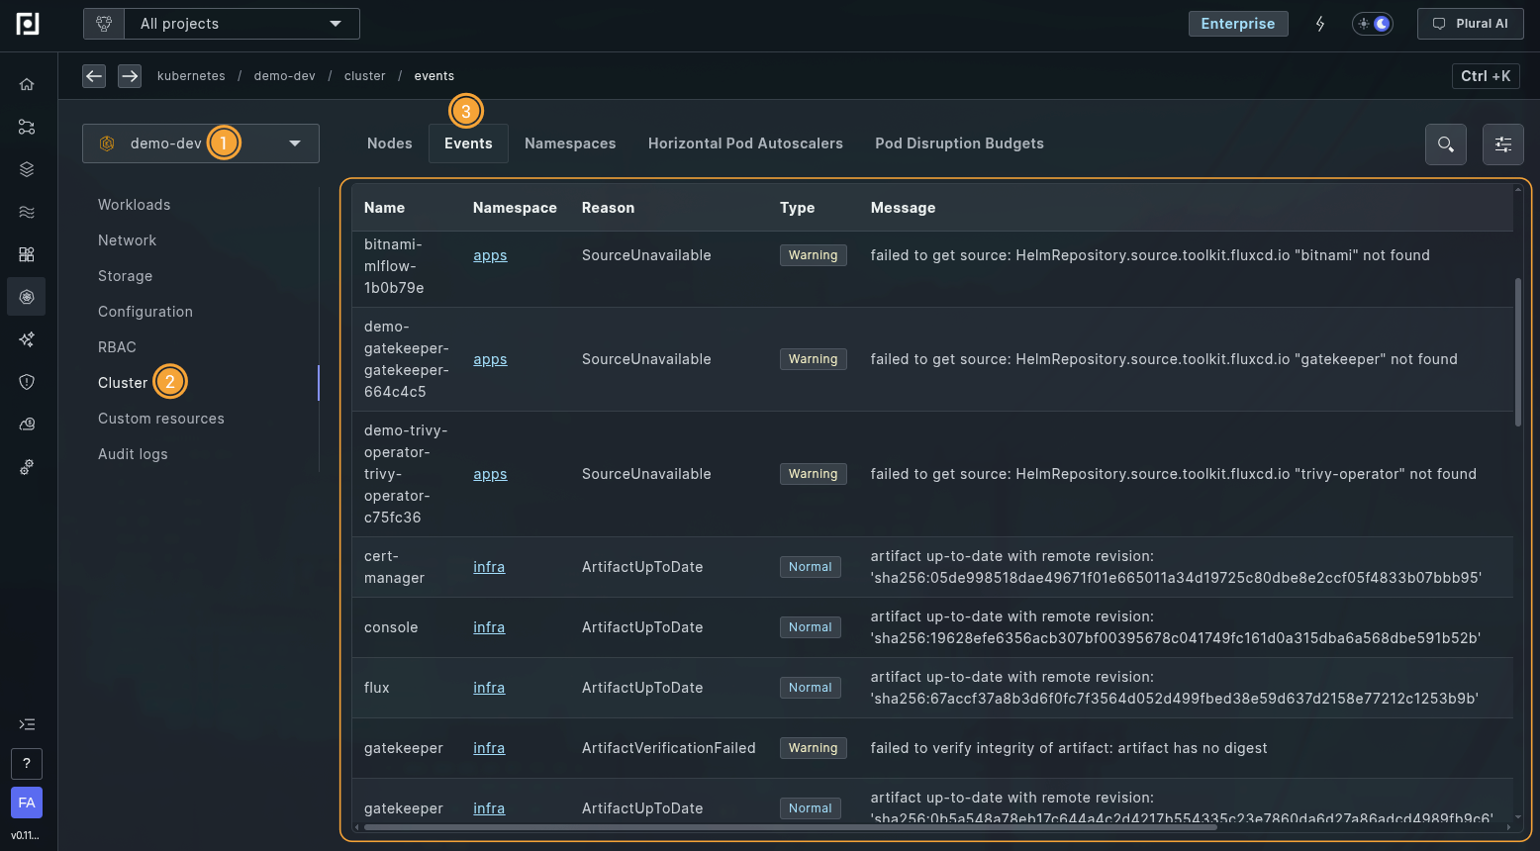This screenshot has height=851, width=1540.
Task: Open the Plural AI chat button
Action: (x=1470, y=24)
